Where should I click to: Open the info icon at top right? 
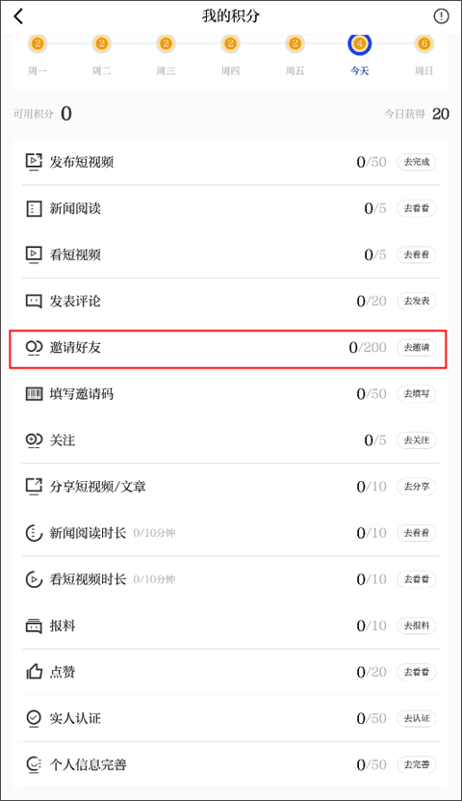pyautogui.click(x=441, y=16)
